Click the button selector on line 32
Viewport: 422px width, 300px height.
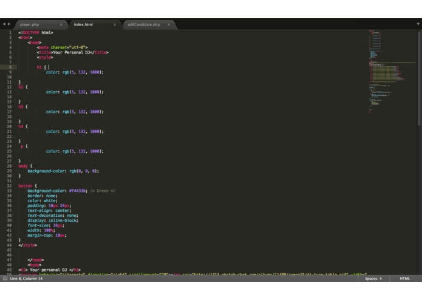pyautogui.click(x=26, y=186)
